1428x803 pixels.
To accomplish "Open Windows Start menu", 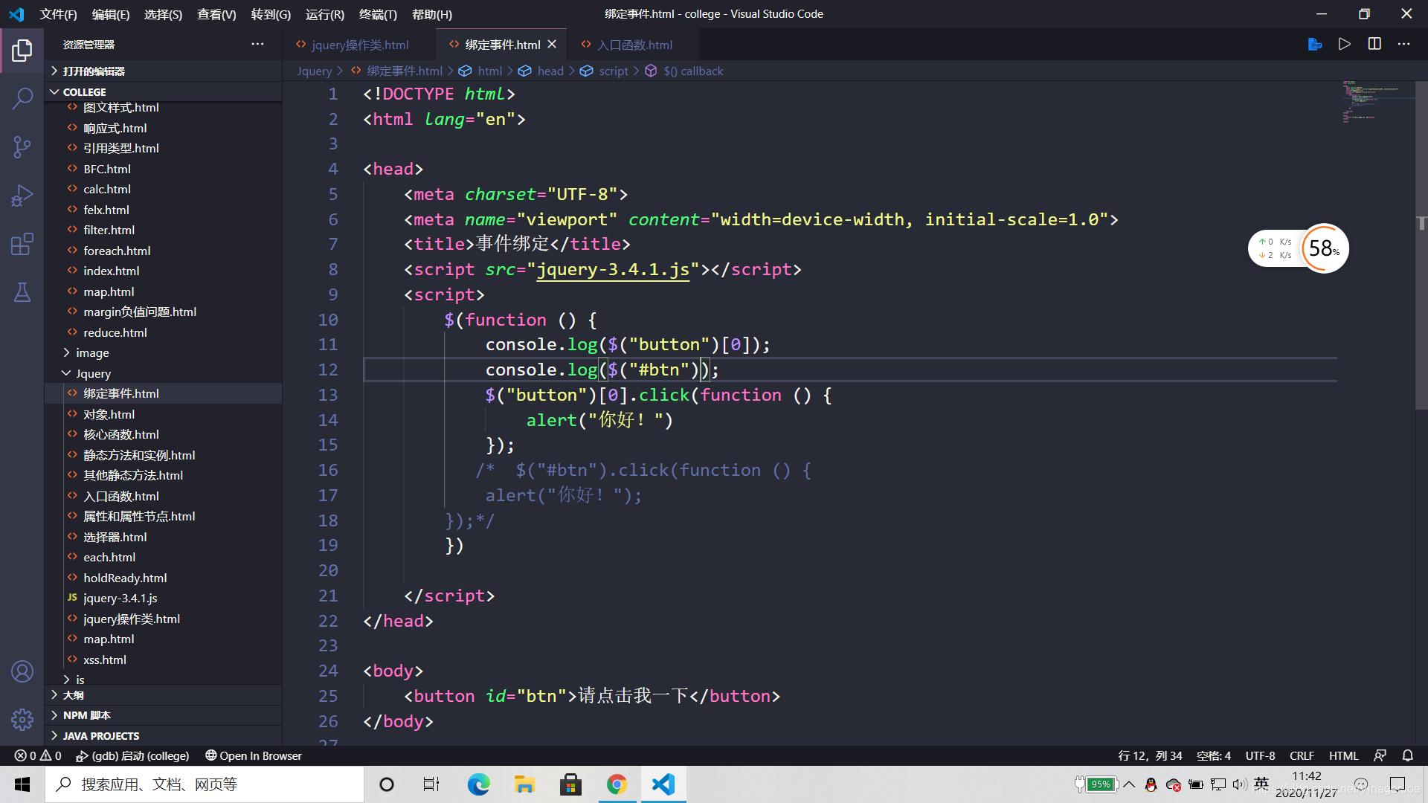I will point(22,784).
